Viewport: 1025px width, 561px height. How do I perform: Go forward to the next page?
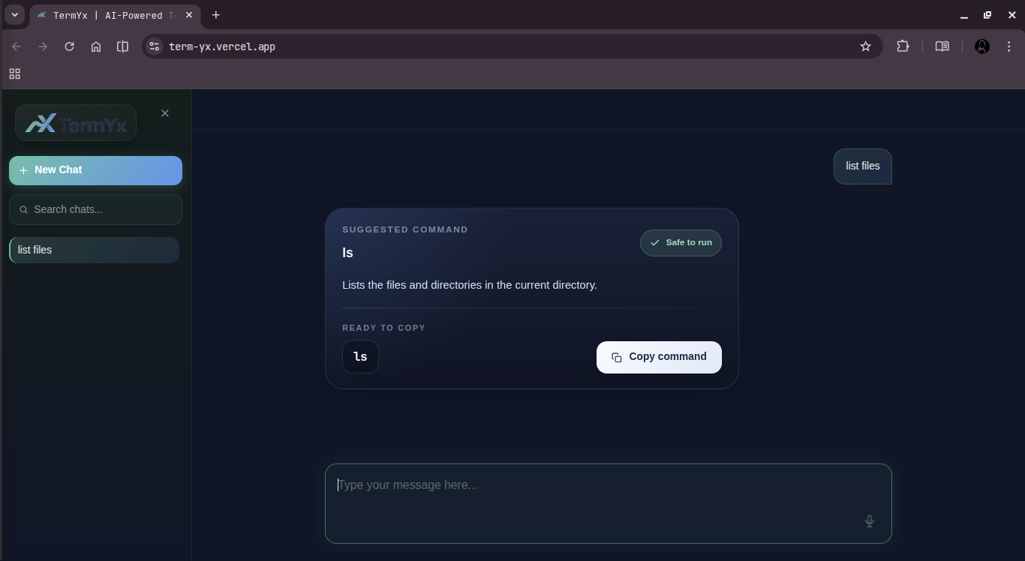coord(43,46)
